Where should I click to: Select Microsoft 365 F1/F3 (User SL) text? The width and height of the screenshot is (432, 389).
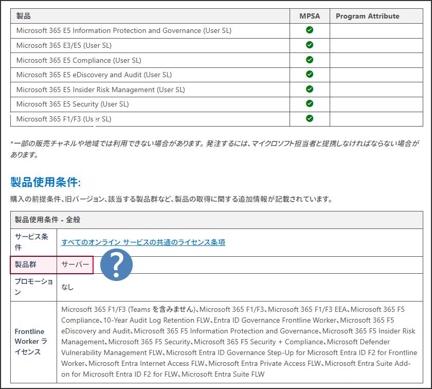click(64, 119)
